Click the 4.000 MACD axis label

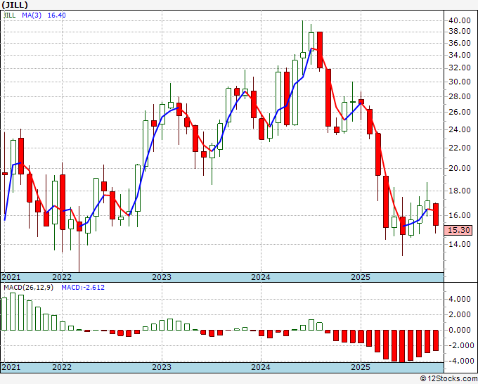[460, 299]
